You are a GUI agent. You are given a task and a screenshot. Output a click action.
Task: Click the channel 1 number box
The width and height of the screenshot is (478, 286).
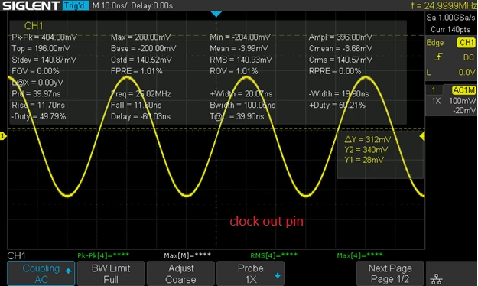click(x=434, y=90)
